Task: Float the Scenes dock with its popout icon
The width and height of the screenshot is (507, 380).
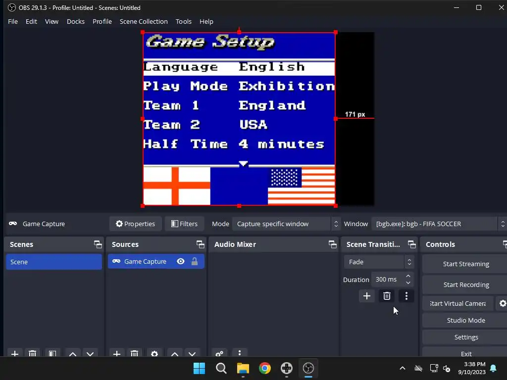Action: click(x=98, y=244)
